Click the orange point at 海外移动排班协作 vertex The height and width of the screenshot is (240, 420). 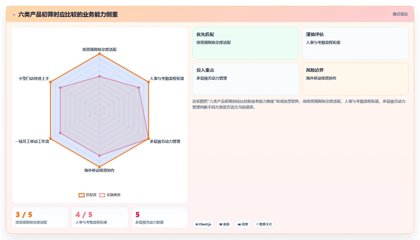100,167
